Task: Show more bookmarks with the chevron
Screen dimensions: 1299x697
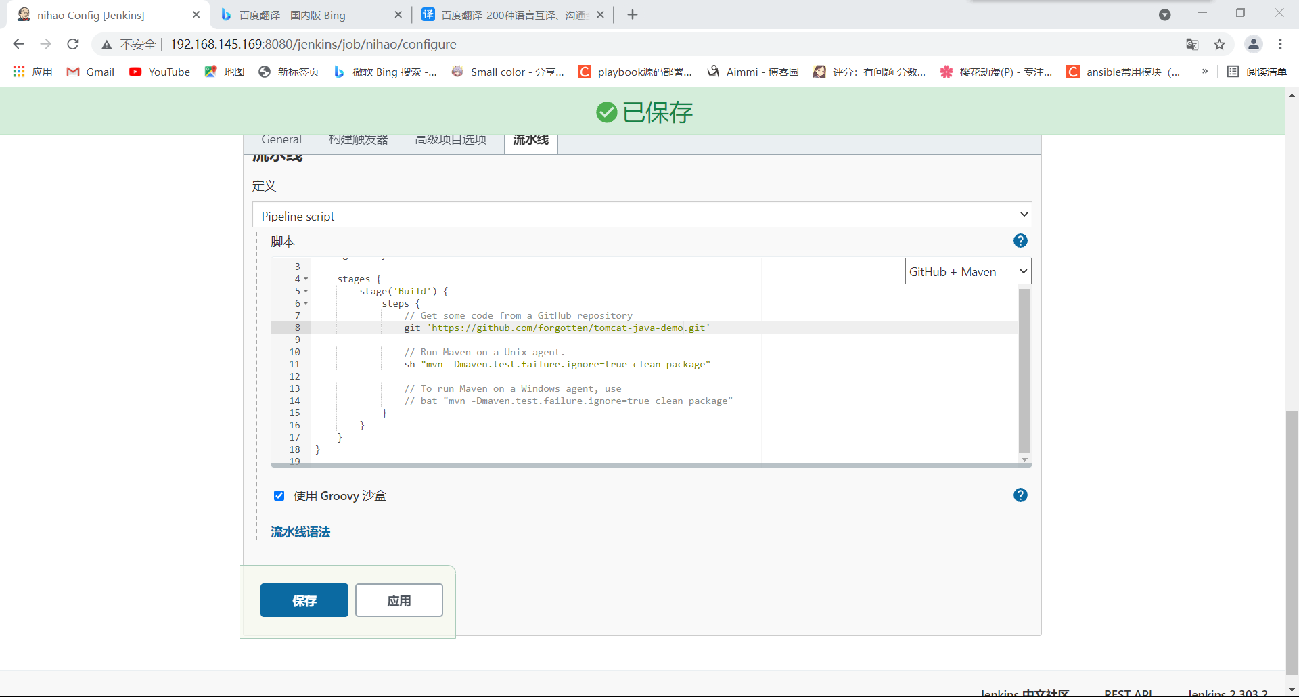Action: tap(1205, 71)
